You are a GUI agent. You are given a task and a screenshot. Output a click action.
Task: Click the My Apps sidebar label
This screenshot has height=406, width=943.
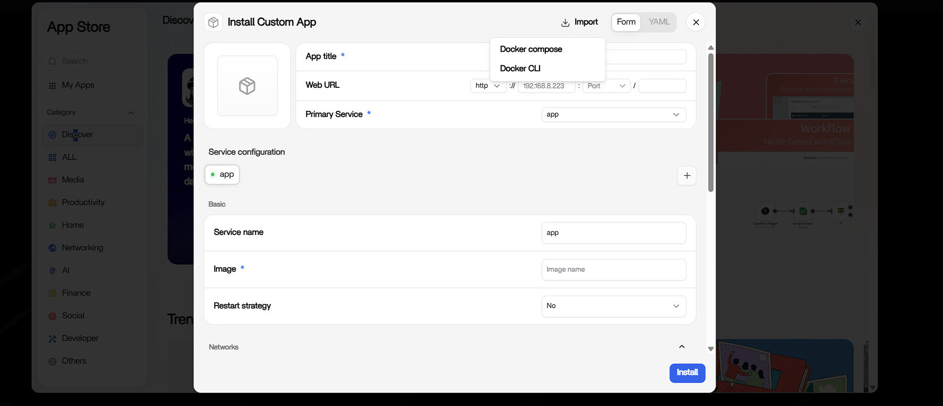[78, 85]
